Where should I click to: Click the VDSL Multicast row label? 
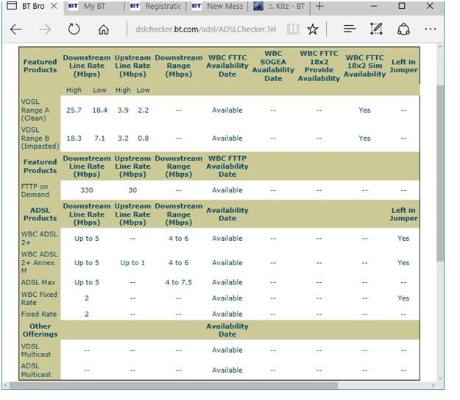pyautogui.click(x=36, y=351)
